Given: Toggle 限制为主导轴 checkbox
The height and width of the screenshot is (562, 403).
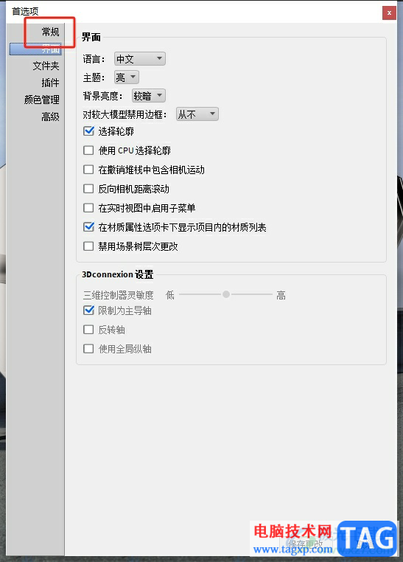Looking at the screenshot, I should coord(88,311).
